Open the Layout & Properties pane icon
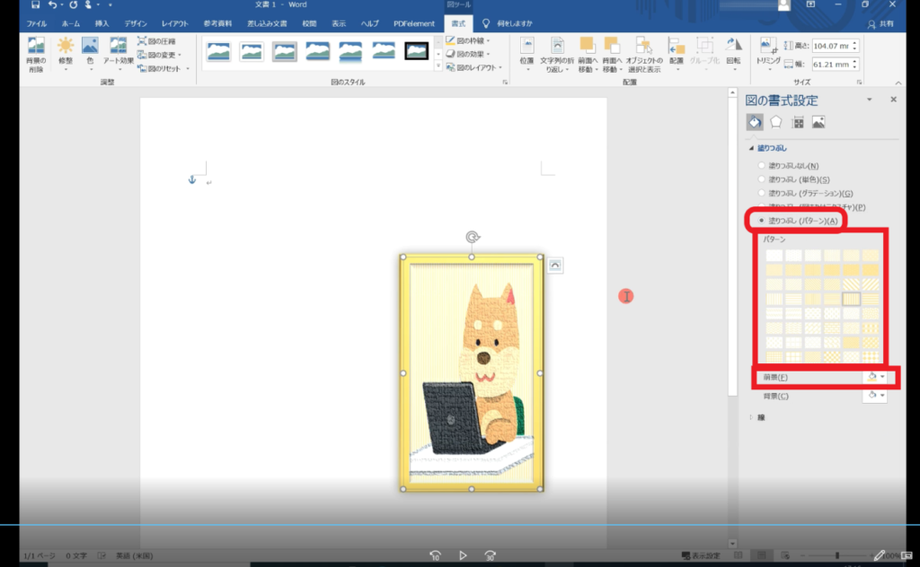Screen dimensions: 920x567 point(798,122)
